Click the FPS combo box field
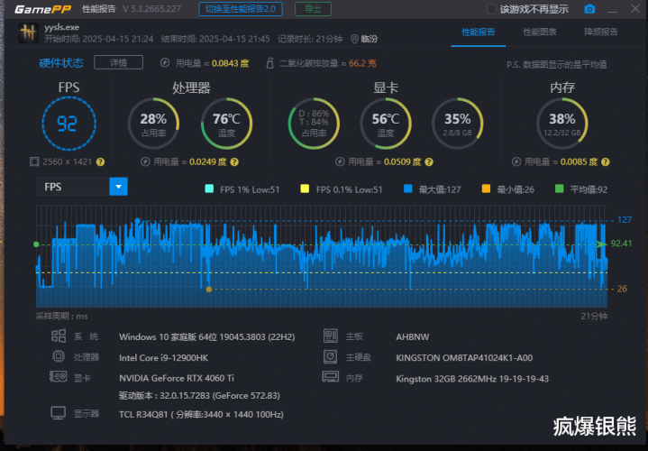Viewport: 648px width, 451px height. pyautogui.click(x=72, y=187)
